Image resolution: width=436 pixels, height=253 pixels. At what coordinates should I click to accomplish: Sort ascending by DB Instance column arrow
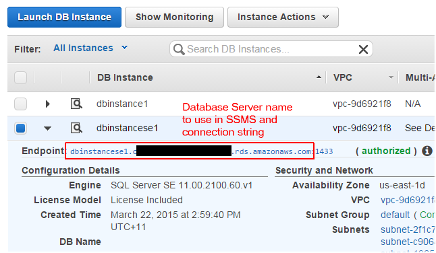pos(319,77)
